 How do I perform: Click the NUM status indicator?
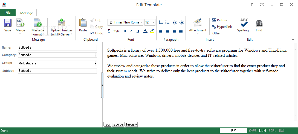tap(262, 130)
